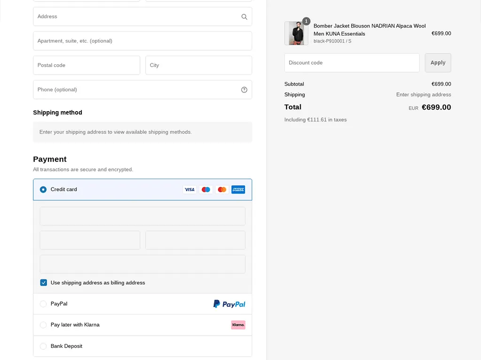Click the 'All transactions are secure and encrypted' text
This screenshot has width=481, height=360.
pyautogui.click(x=83, y=169)
